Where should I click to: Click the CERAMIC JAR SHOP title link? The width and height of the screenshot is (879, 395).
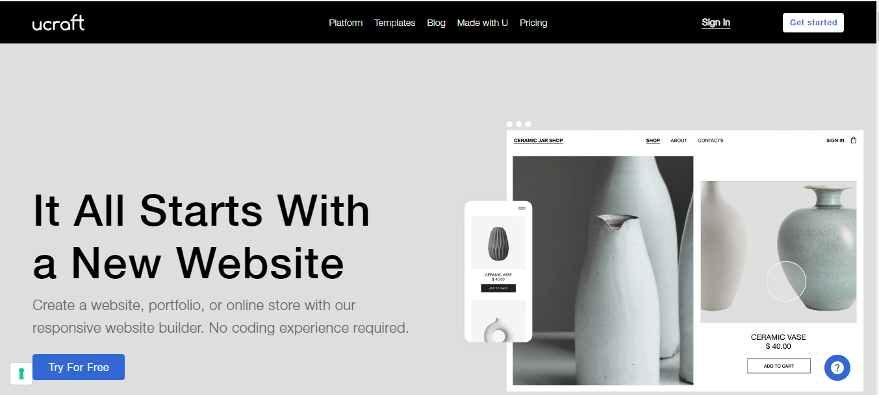(539, 141)
